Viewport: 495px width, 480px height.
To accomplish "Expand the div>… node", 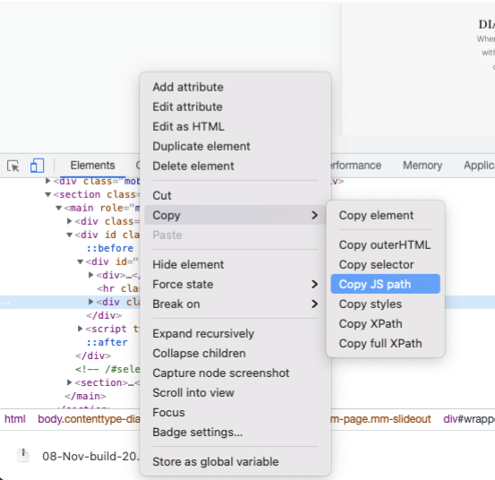I will click(x=91, y=275).
